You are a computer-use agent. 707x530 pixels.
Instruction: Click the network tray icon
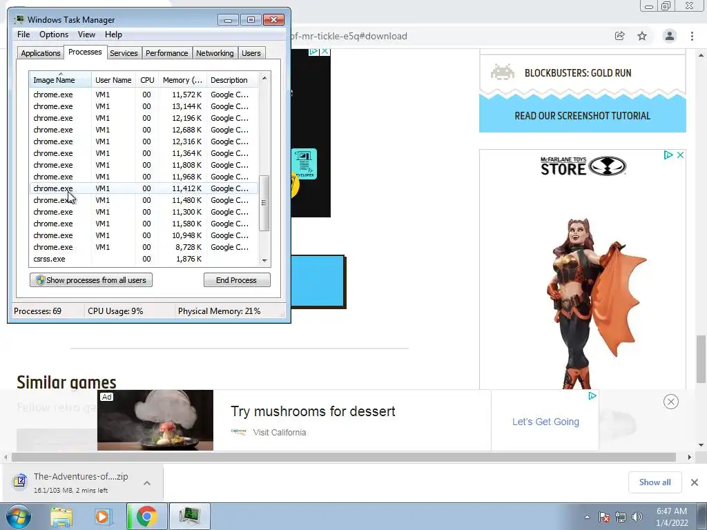click(x=621, y=517)
